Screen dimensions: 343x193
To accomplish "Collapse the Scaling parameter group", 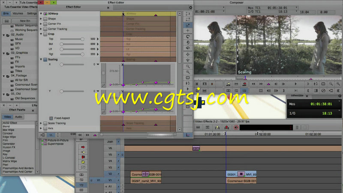I will pos(41,60).
